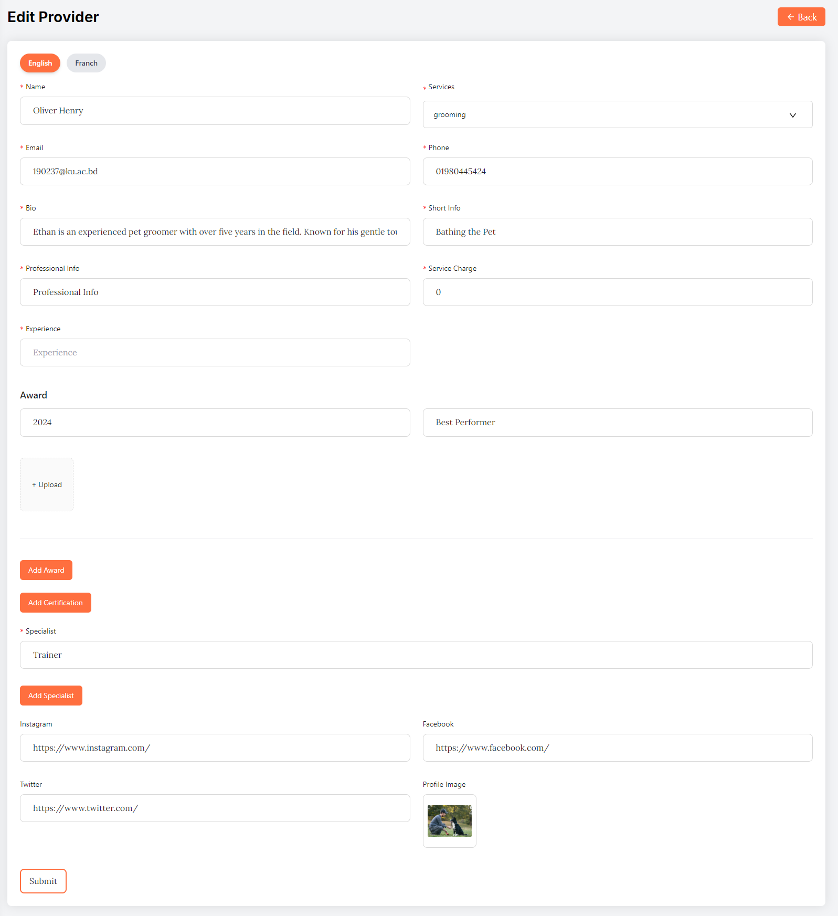Click the Services dropdown chevron arrow

pos(792,115)
